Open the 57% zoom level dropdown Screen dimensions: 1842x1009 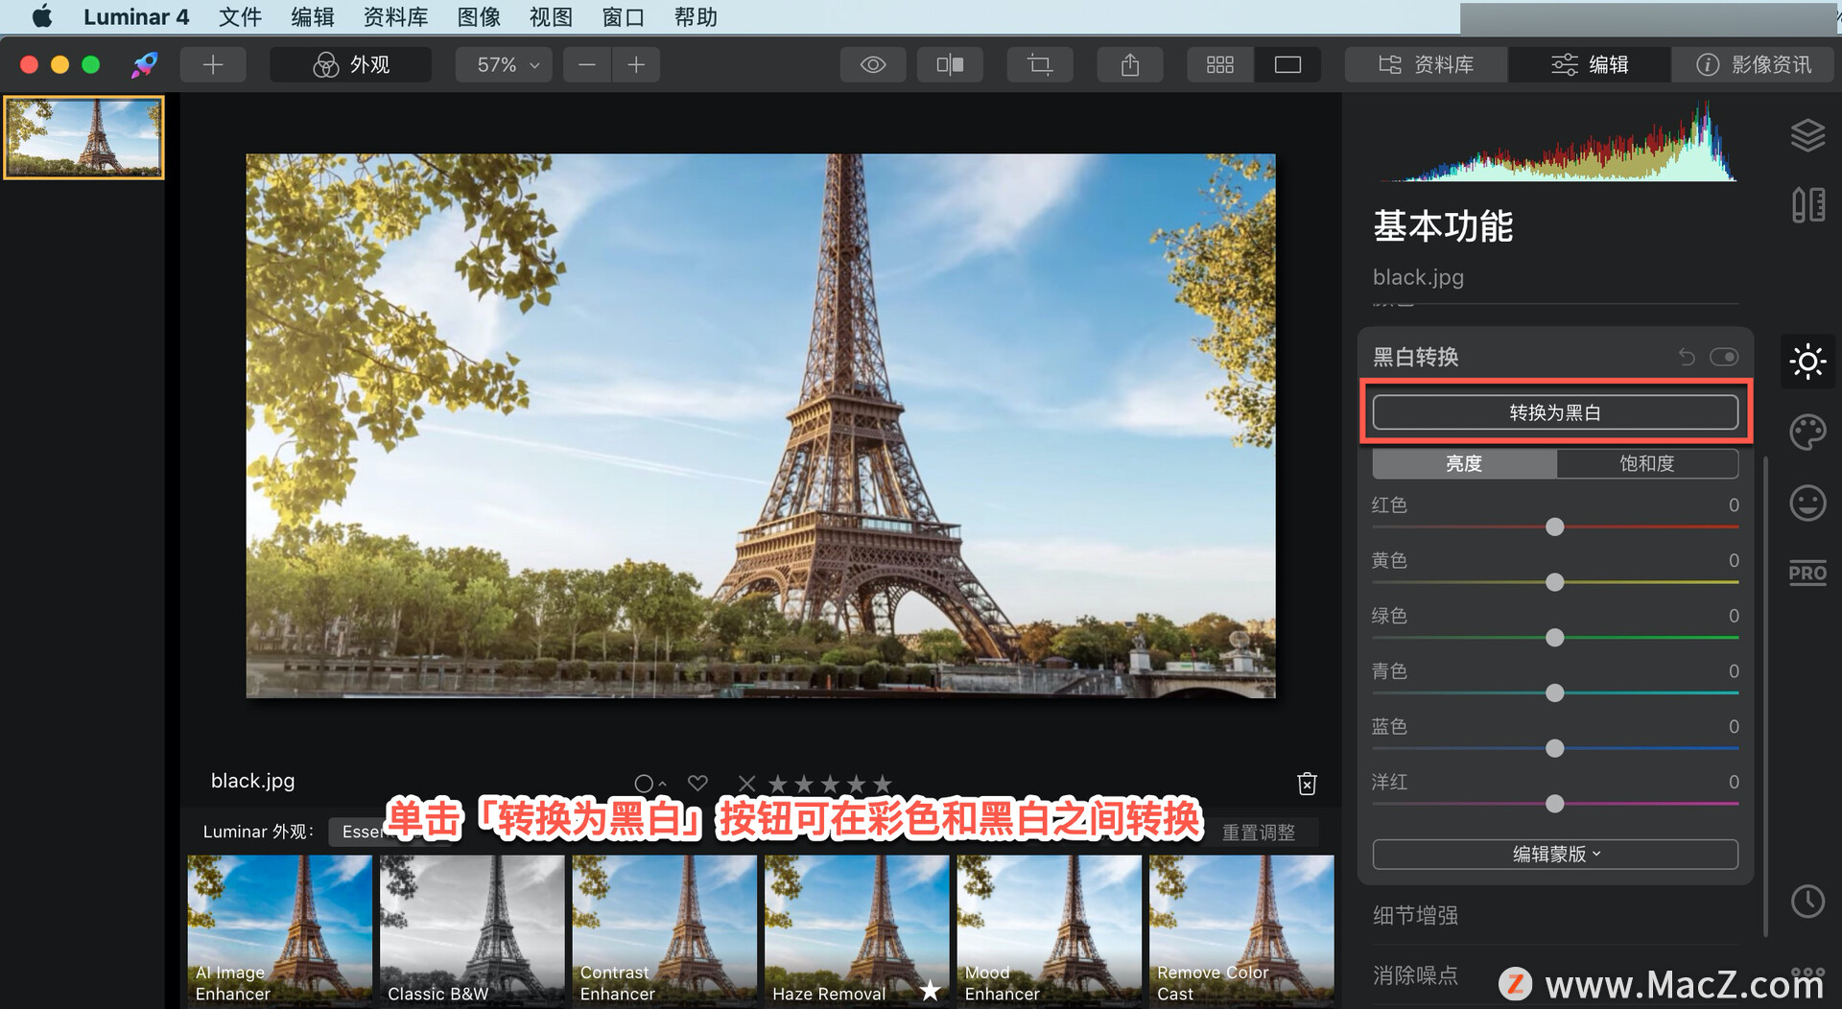pyautogui.click(x=503, y=64)
